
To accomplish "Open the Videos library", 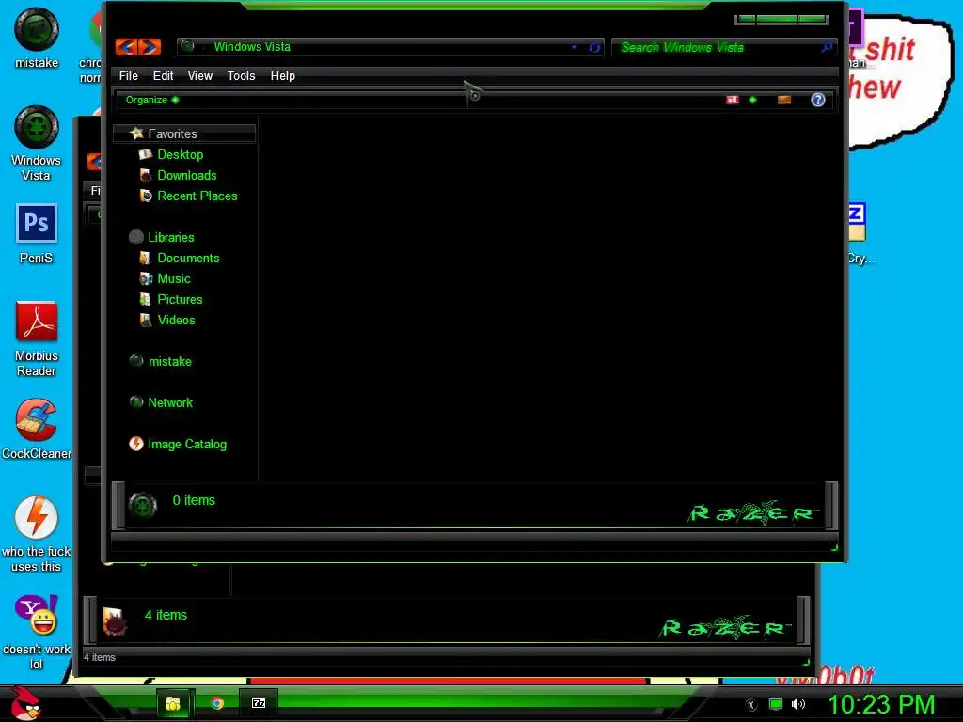I will (x=176, y=320).
